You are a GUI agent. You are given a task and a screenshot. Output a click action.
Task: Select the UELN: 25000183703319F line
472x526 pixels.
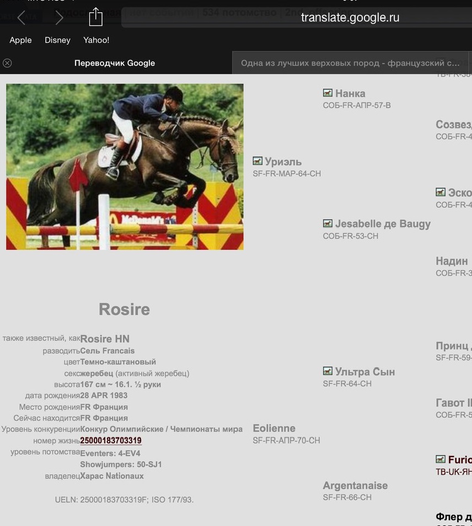coord(124,500)
